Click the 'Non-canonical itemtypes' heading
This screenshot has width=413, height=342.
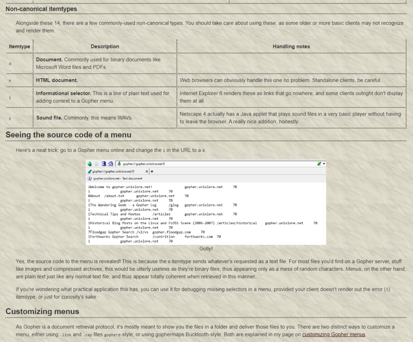[41, 9]
